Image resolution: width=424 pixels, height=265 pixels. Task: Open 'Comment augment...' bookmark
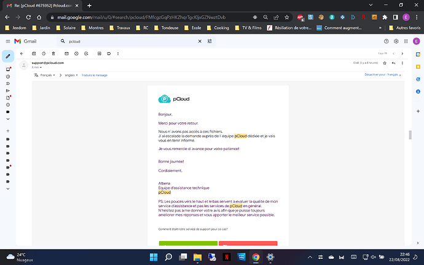[339, 28]
